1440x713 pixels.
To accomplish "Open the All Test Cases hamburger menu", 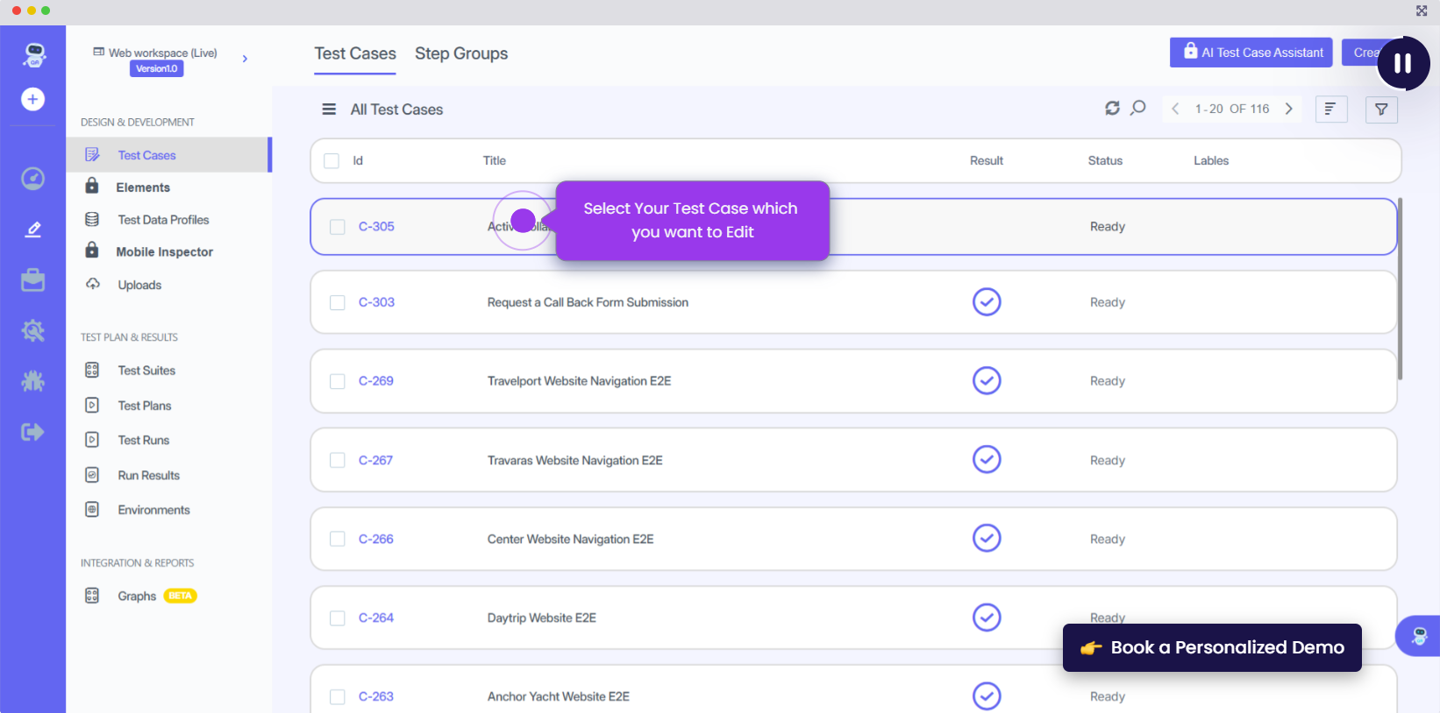I will (329, 109).
